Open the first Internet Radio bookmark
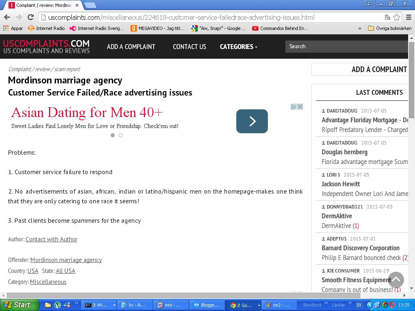This screenshot has height=311, width=415. [x=46, y=28]
